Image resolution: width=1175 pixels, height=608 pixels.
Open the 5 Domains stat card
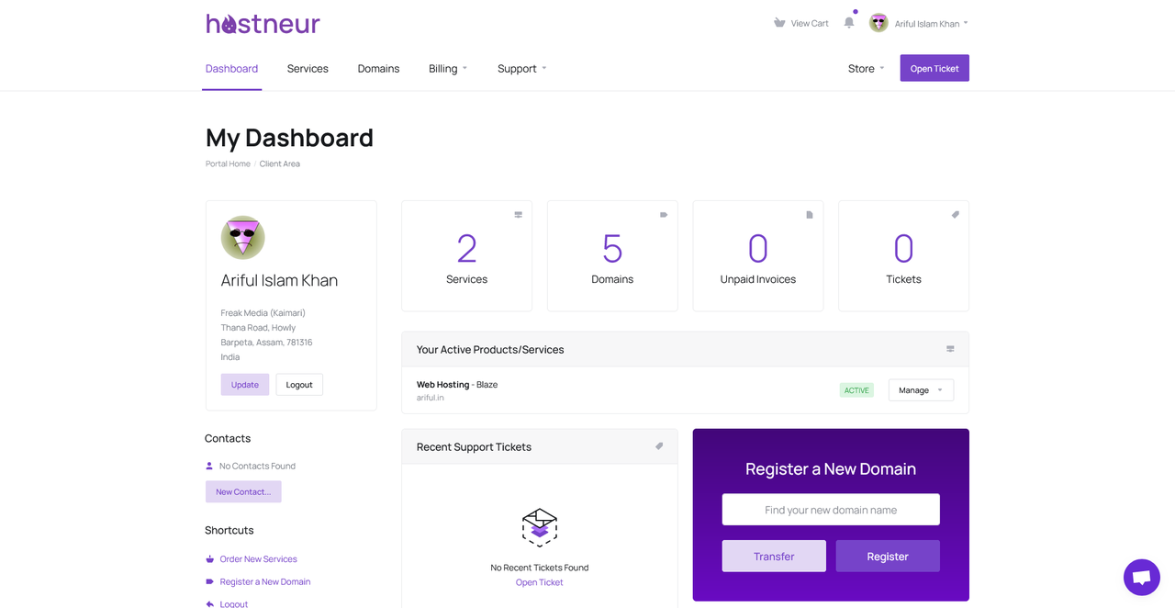click(612, 256)
